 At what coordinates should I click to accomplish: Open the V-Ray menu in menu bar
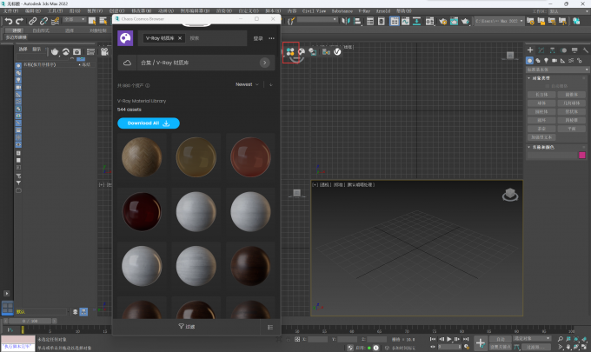click(364, 11)
